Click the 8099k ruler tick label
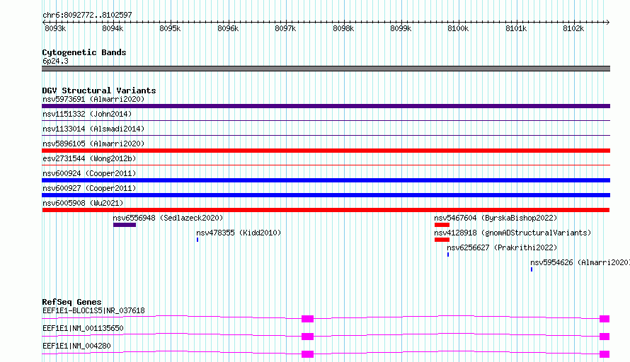The height and width of the screenshot is (362, 630). (401, 28)
